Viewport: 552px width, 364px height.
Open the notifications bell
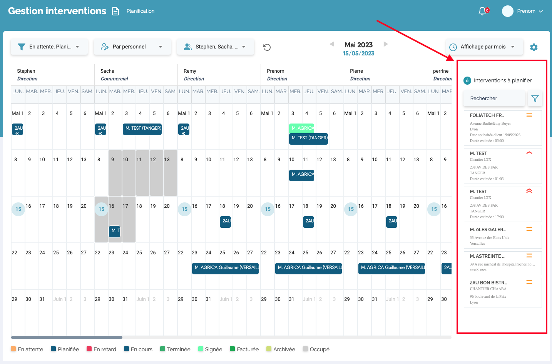click(x=483, y=11)
